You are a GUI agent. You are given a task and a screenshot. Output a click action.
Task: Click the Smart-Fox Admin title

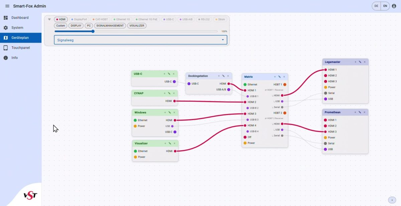point(29,6)
